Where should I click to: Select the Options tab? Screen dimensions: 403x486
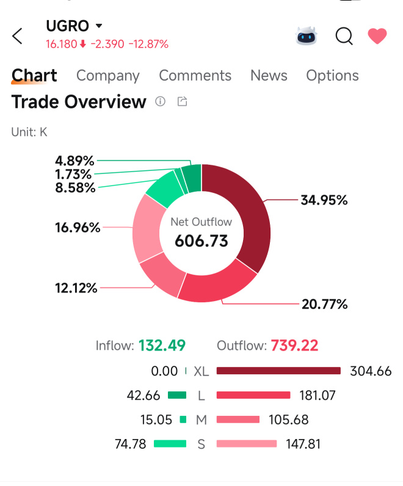pyautogui.click(x=332, y=76)
